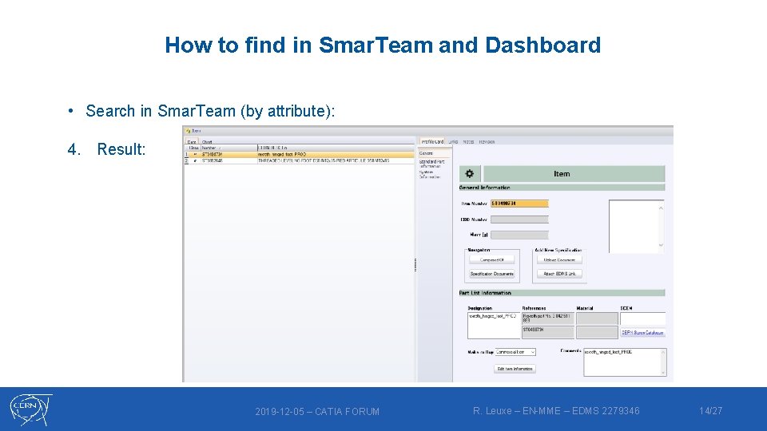Click the CERN description column header
767x431 pixels.
[x=336, y=148]
